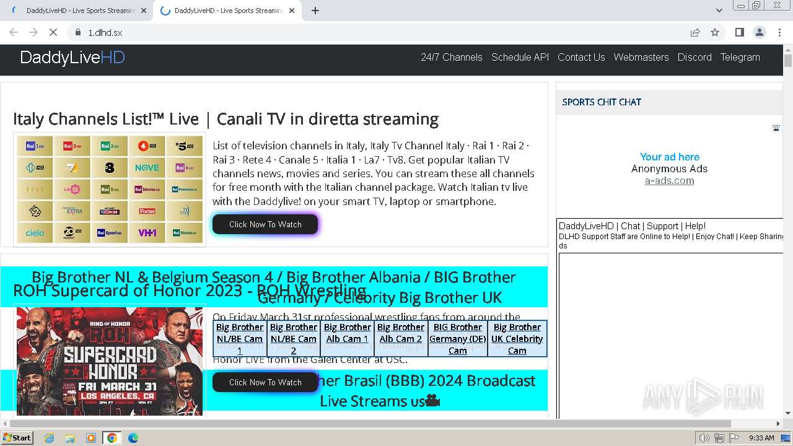Open Big Brother Alb Cam 1

(x=347, y=333)
